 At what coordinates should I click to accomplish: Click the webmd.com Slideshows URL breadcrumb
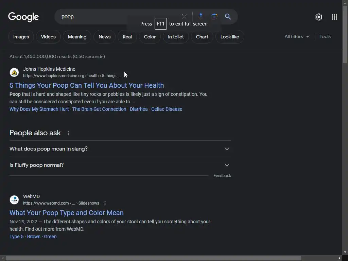click(61, 203)
